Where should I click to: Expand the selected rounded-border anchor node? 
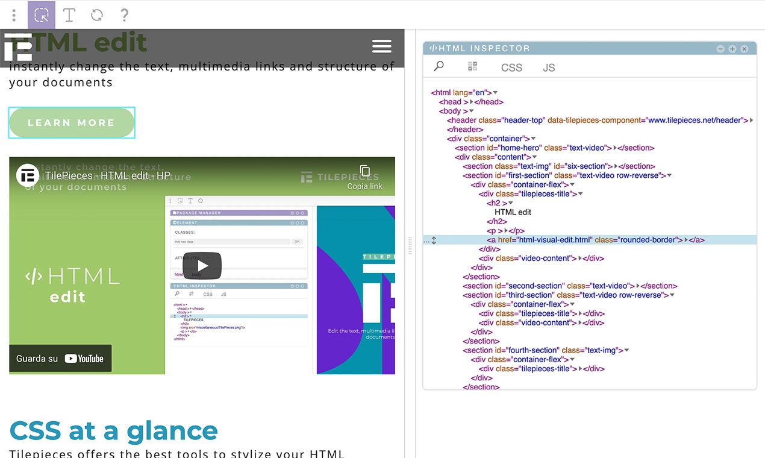(x=685, y=240)
